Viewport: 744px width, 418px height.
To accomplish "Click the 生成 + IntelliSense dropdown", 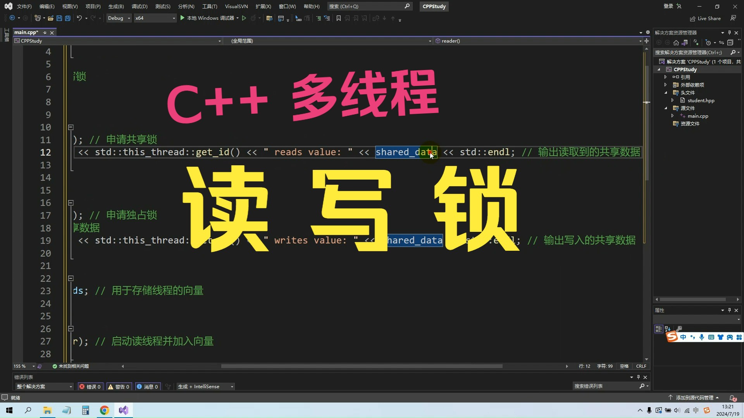I will coord(205,386).
